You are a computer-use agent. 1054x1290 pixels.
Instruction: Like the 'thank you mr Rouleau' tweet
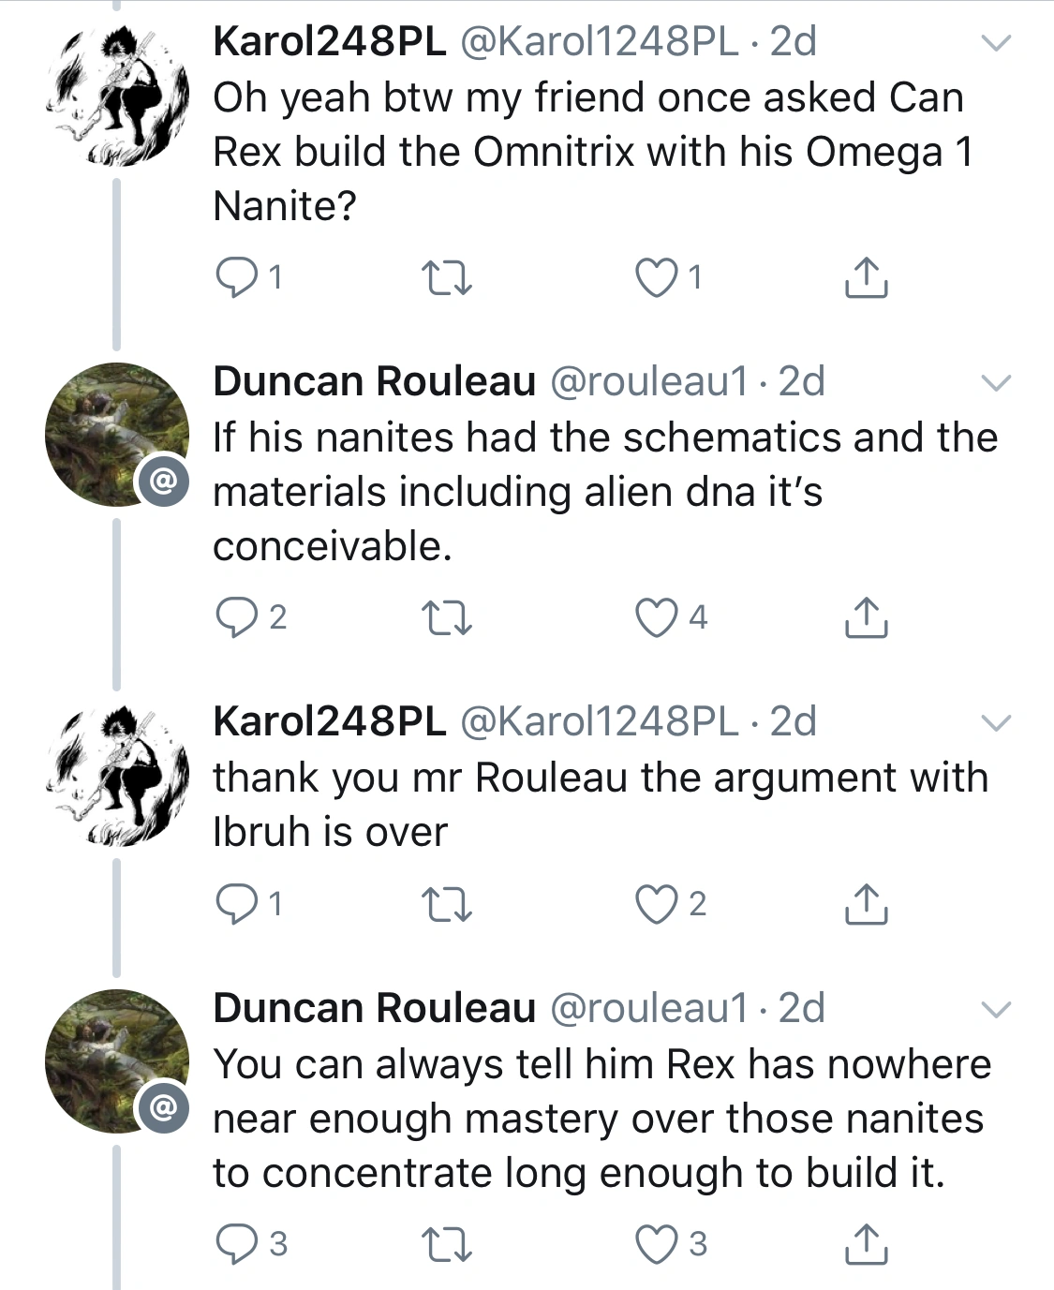tap(656, 904)
